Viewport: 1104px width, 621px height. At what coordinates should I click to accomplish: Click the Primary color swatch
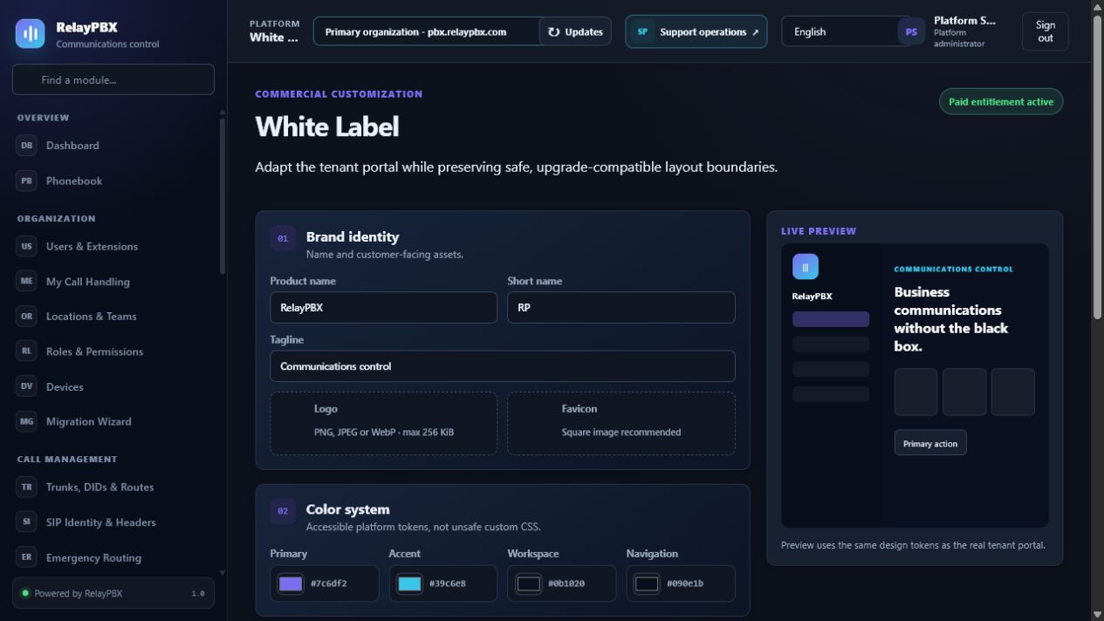[291, 583]
